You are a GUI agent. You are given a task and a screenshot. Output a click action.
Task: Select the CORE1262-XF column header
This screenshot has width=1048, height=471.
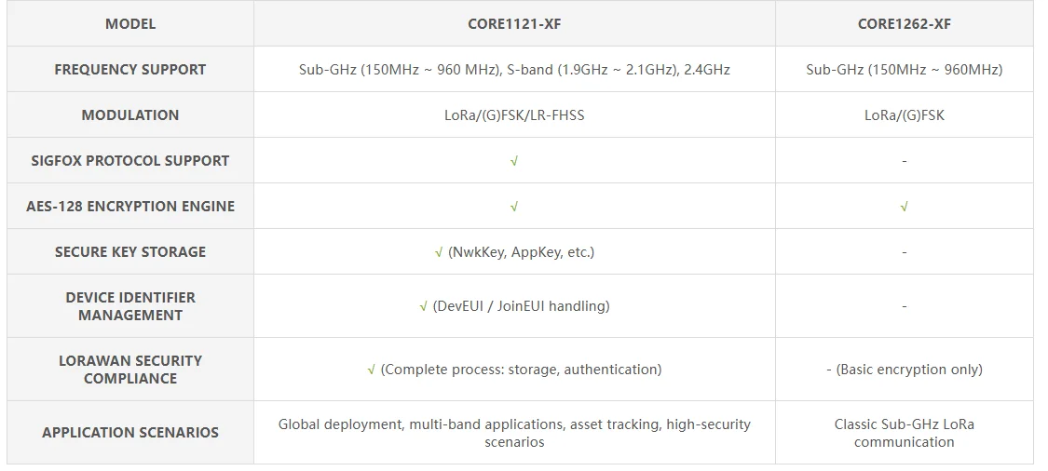coord(904,24)
